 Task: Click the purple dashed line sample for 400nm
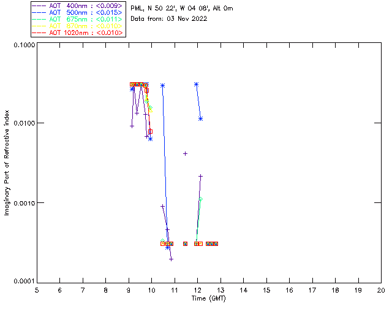39,6
